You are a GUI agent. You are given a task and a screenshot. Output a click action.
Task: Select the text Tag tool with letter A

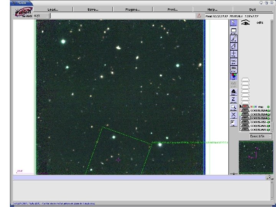pyautogui.click(x=233, y=46)
